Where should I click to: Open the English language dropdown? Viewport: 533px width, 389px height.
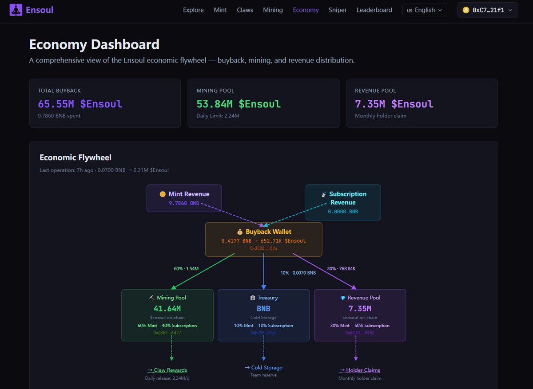[x=425, y=10]
